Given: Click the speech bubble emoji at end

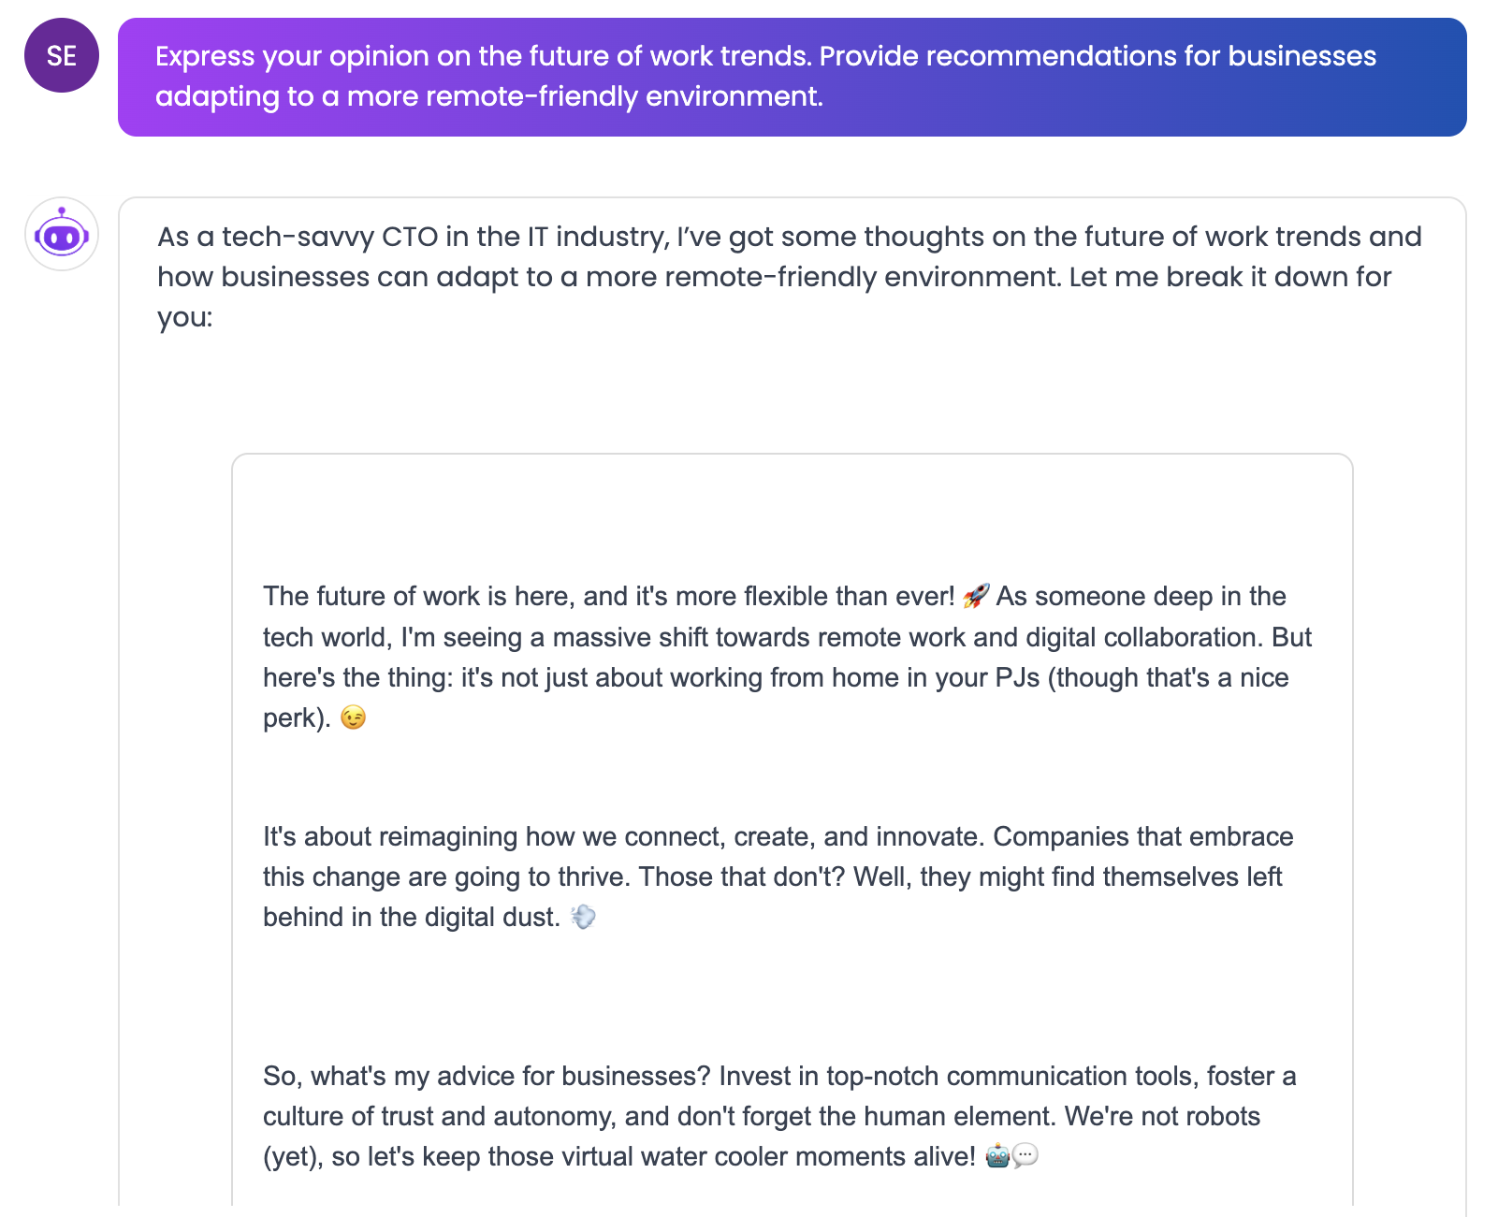Looking at the screenshot, I should [x=1025, y=1156].
